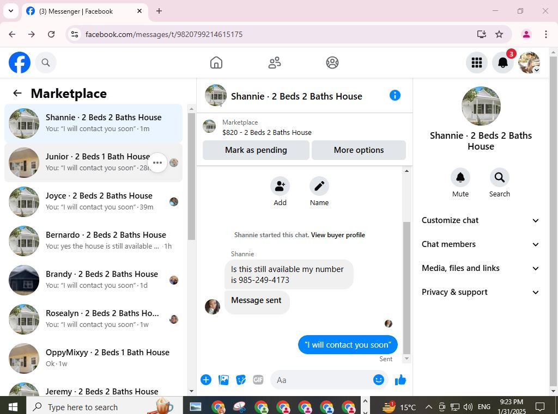Show hidden system tray icons chevron

tap(429, 407)
